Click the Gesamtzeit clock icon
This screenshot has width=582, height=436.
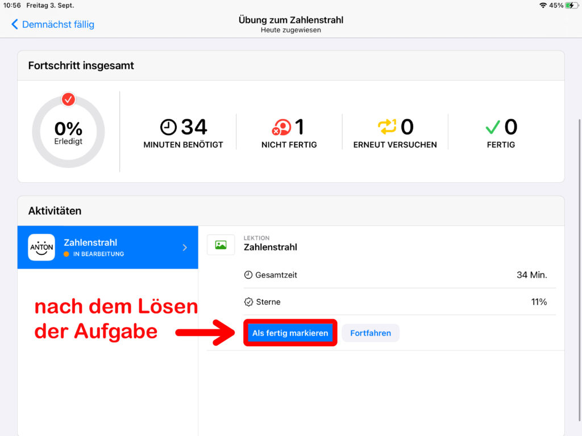point(248,275)
